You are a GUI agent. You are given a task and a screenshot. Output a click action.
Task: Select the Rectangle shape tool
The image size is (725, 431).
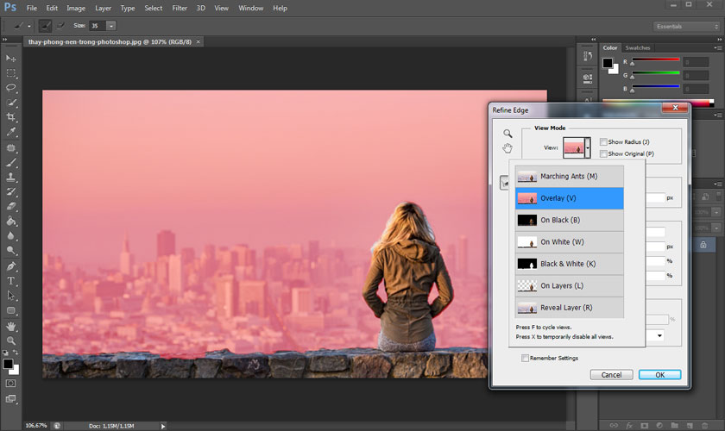pyautogui.click(x=11, y=310)
